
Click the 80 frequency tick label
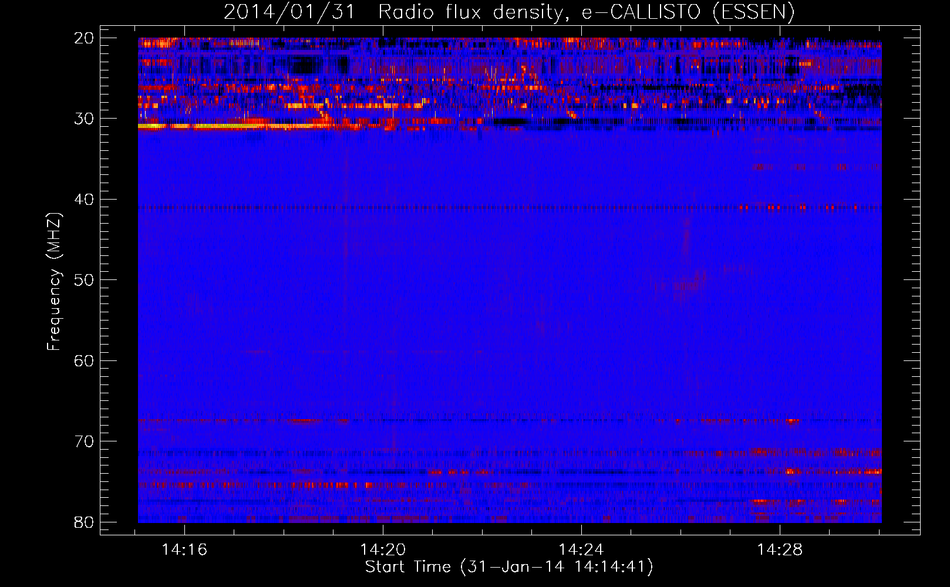pos(84,522)
